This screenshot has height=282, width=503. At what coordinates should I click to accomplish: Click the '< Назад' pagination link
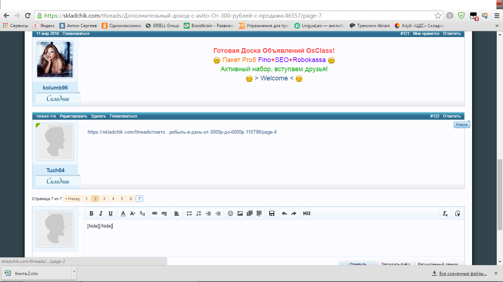point(72,199)
